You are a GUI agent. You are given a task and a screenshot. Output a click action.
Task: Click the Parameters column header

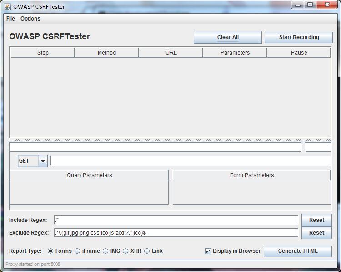(235, 53)
